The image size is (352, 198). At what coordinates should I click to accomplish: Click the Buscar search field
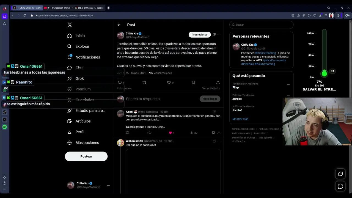click(x=261, y=25)
